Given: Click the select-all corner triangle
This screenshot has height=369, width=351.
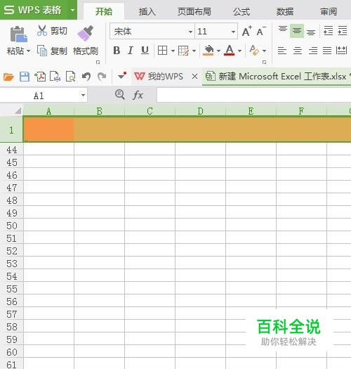Looking at the screenshot, I should point(18,111).
